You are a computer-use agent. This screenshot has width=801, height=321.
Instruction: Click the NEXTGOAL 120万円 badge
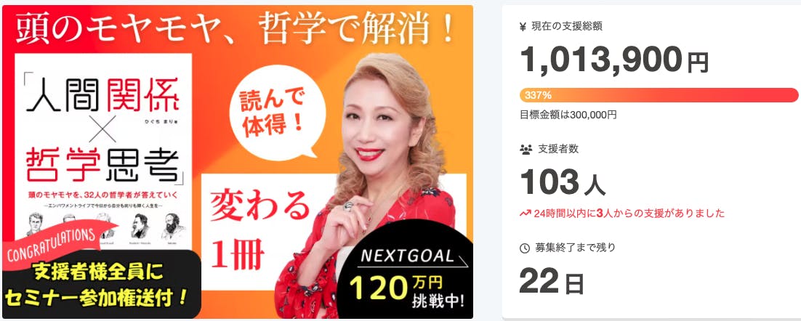pyautogui.click(x=406, y=280)
